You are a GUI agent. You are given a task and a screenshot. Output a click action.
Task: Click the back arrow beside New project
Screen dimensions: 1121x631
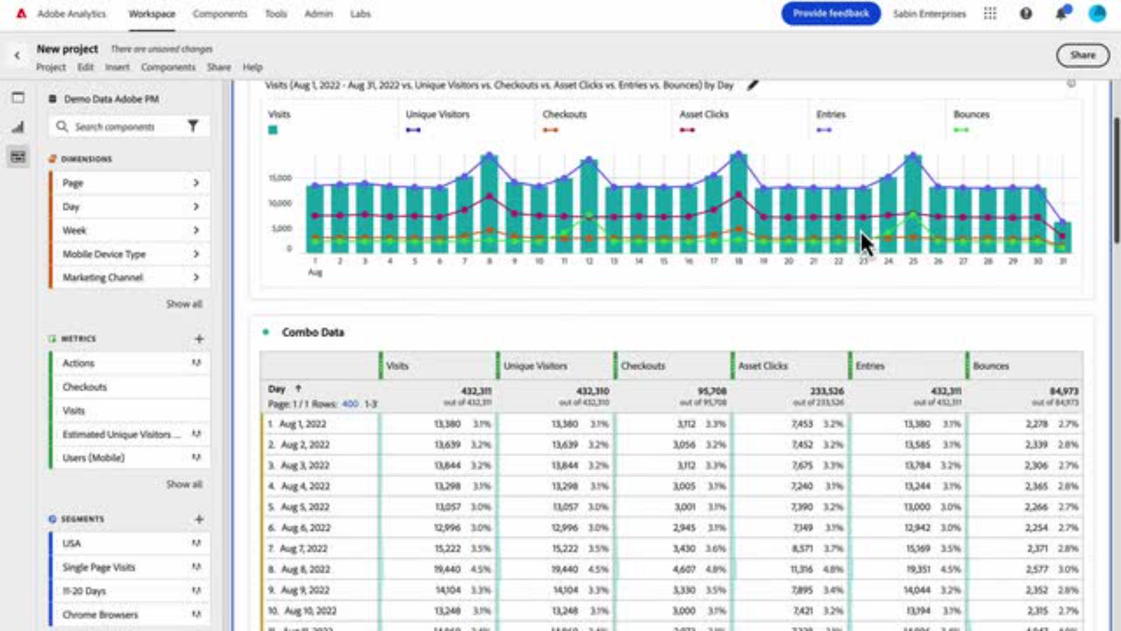pos(17,56)
